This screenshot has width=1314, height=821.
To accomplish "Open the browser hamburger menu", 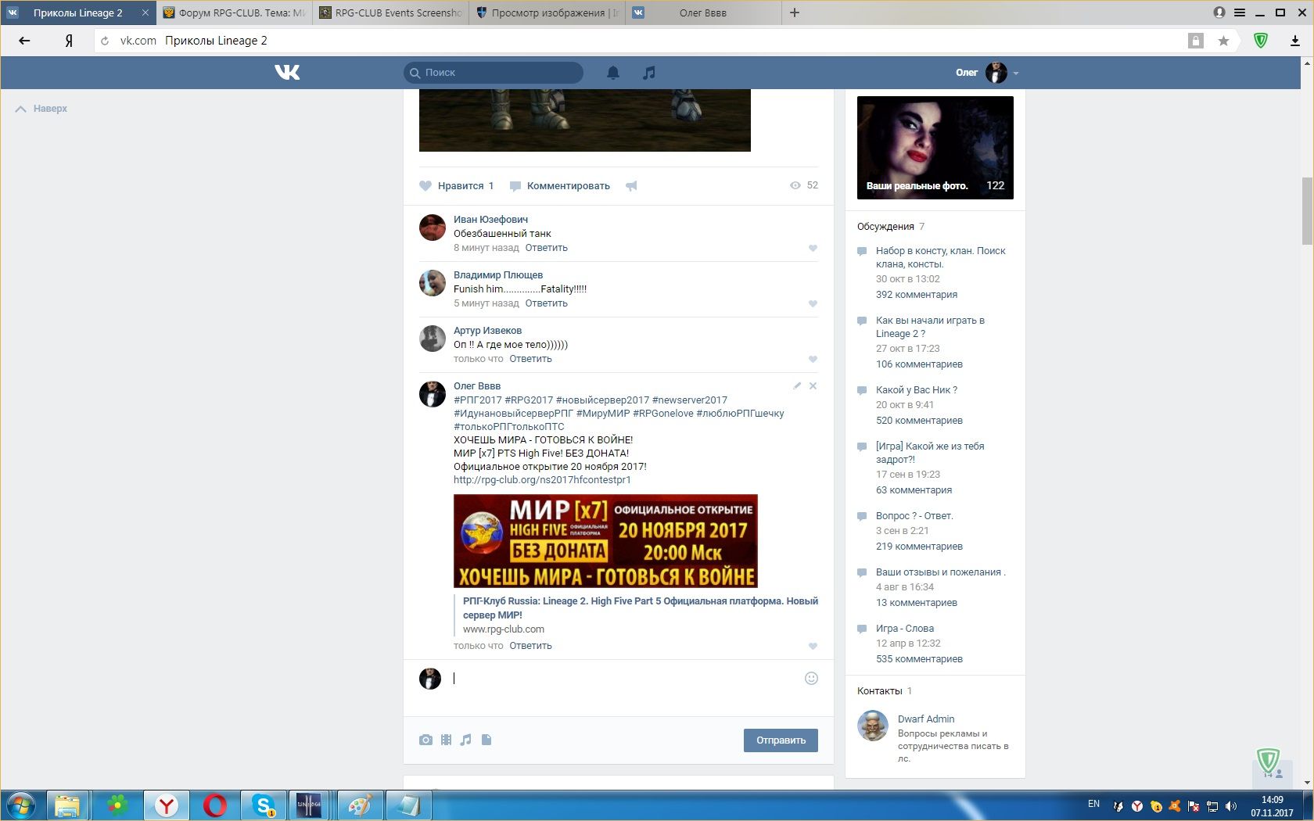I will point(1240,13).
